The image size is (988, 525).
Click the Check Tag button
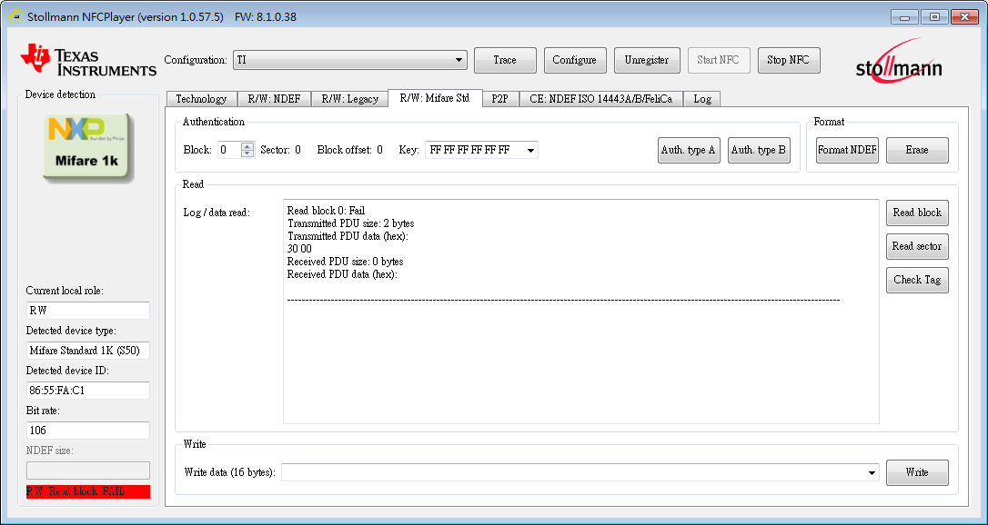pyautogui.click(x=917, y=280)
